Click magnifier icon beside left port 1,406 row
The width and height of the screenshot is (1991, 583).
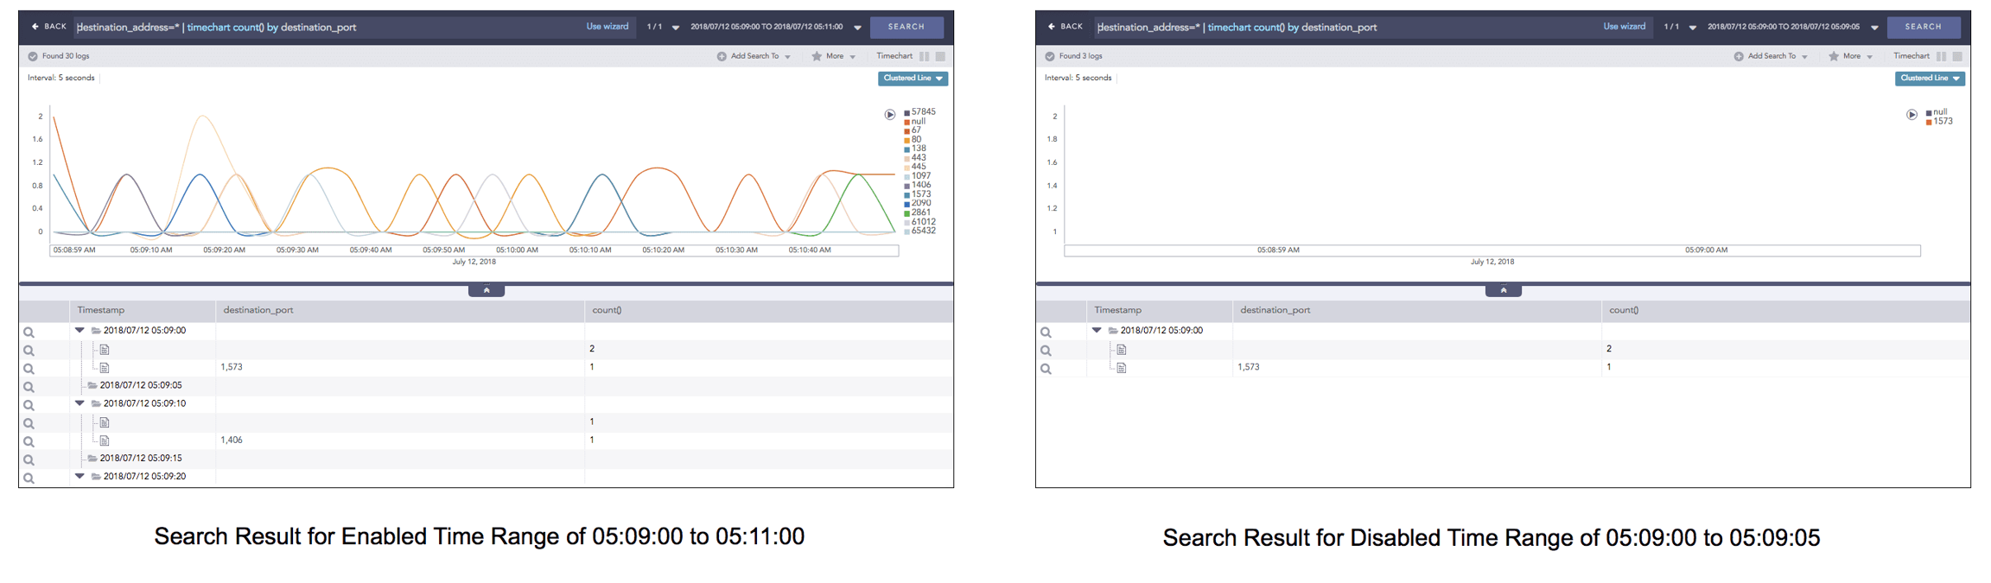[x=29, y=442]
